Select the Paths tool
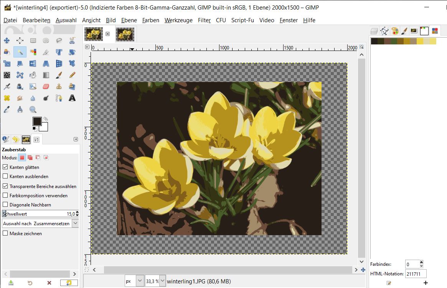This screenshot has height=288, width=447. pos(59,98)
